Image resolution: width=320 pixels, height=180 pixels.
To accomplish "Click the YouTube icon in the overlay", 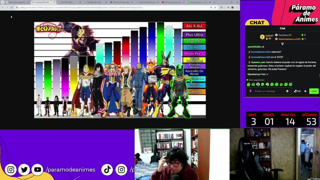I will pyautogui.click(x=37, y=170).
